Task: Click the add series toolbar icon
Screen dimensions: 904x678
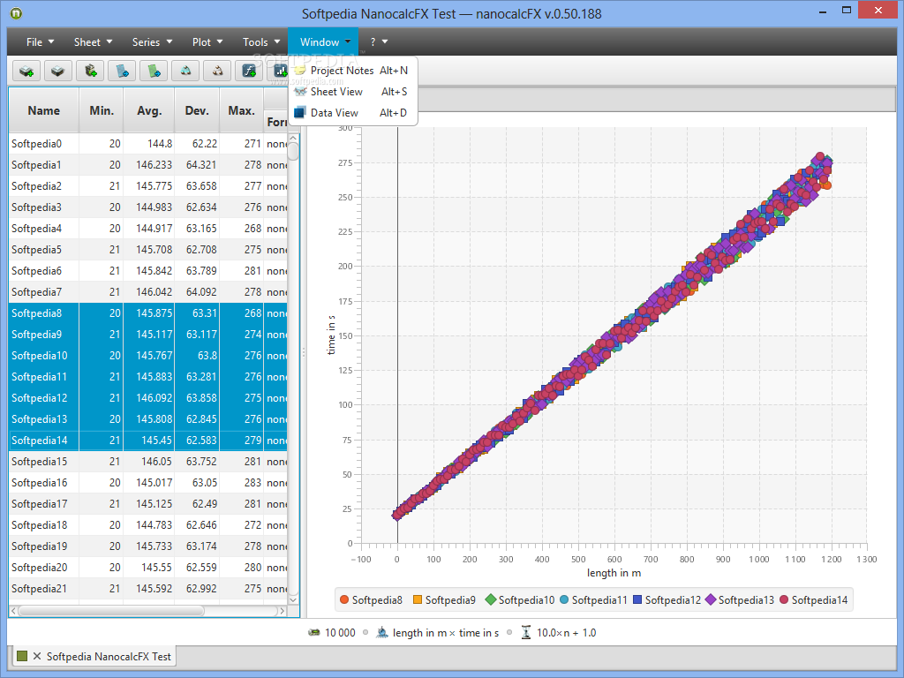Action: (90, 71)
